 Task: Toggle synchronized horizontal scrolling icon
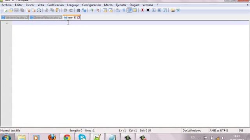111,10
